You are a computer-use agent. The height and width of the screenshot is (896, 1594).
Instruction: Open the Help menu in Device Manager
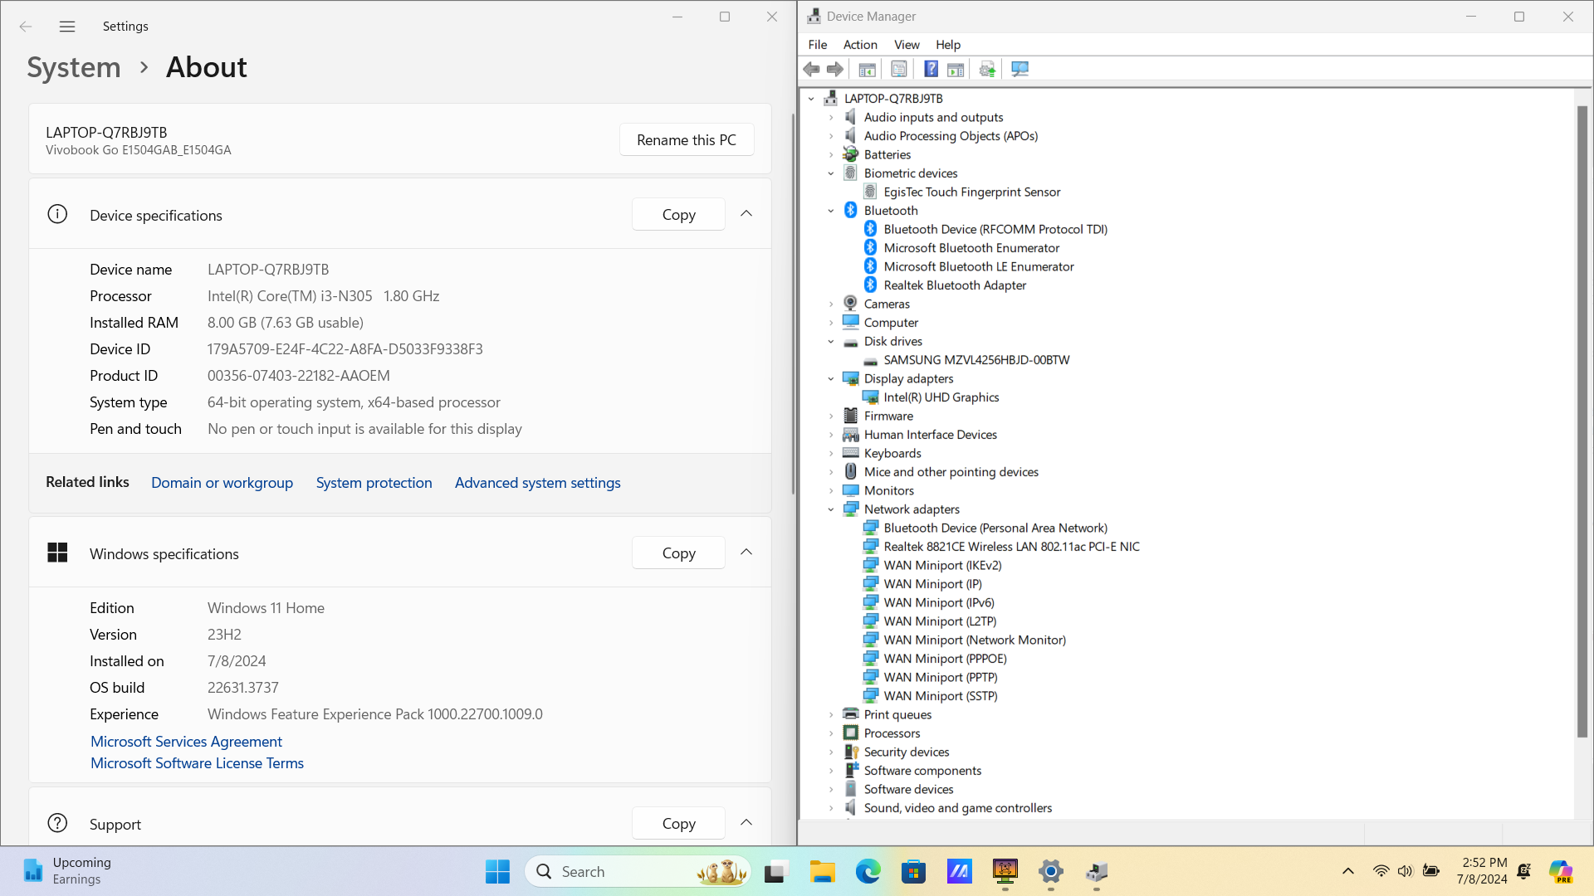948,45
